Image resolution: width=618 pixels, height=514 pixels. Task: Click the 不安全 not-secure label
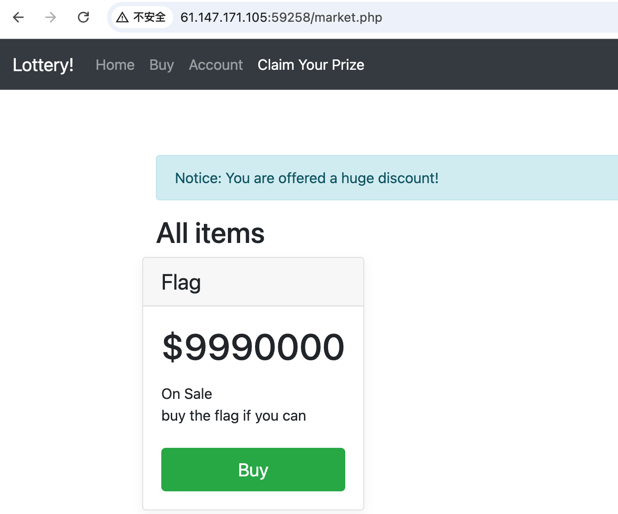[150, 17]
